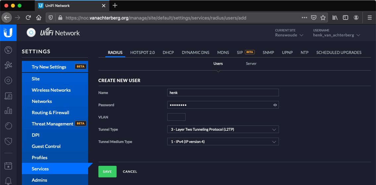
Task: Open the Tunnel Medium Type dropdown
Action: click(x=223, y=142)
